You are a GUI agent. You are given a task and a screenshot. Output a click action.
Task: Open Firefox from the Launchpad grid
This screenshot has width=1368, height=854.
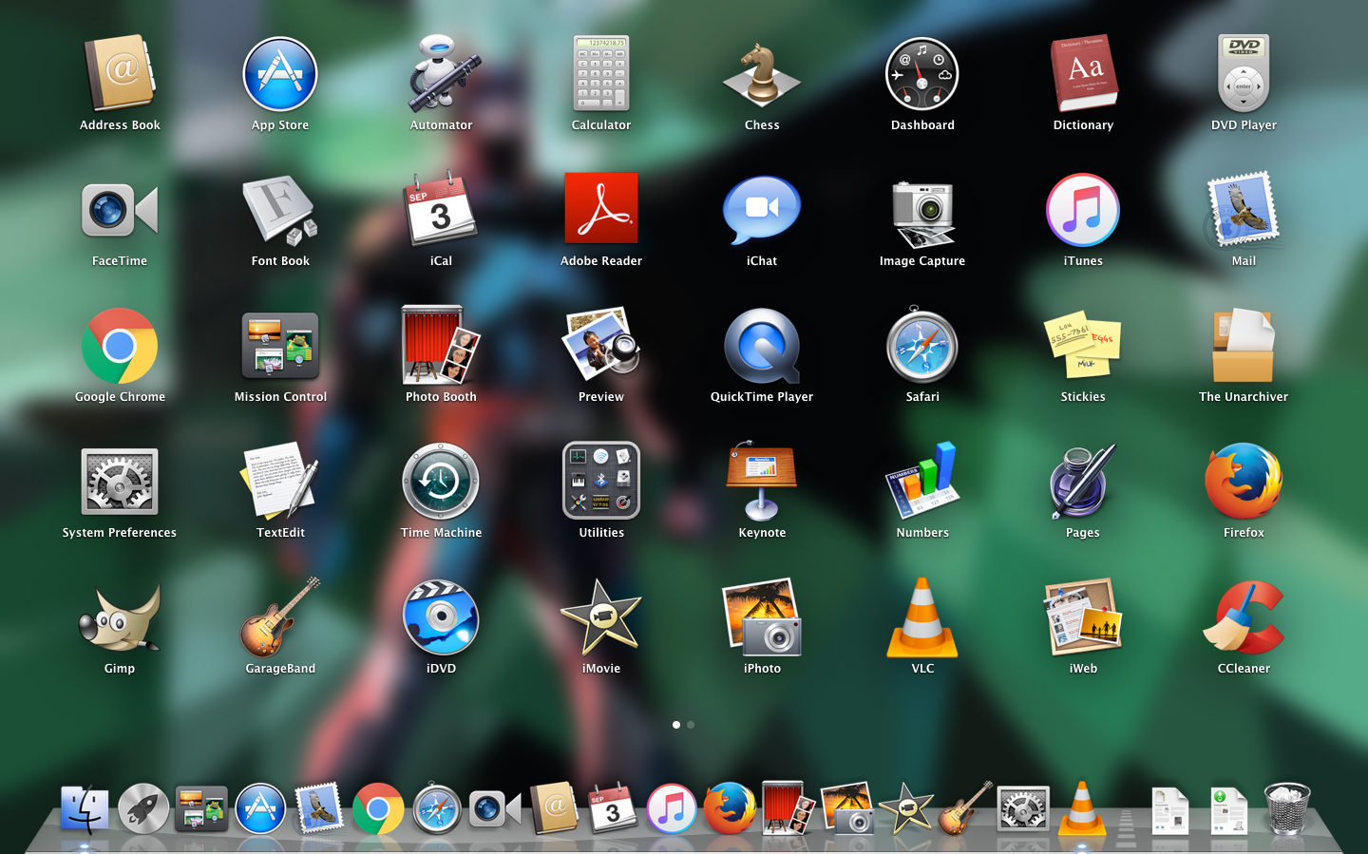tap(1244, 482)
